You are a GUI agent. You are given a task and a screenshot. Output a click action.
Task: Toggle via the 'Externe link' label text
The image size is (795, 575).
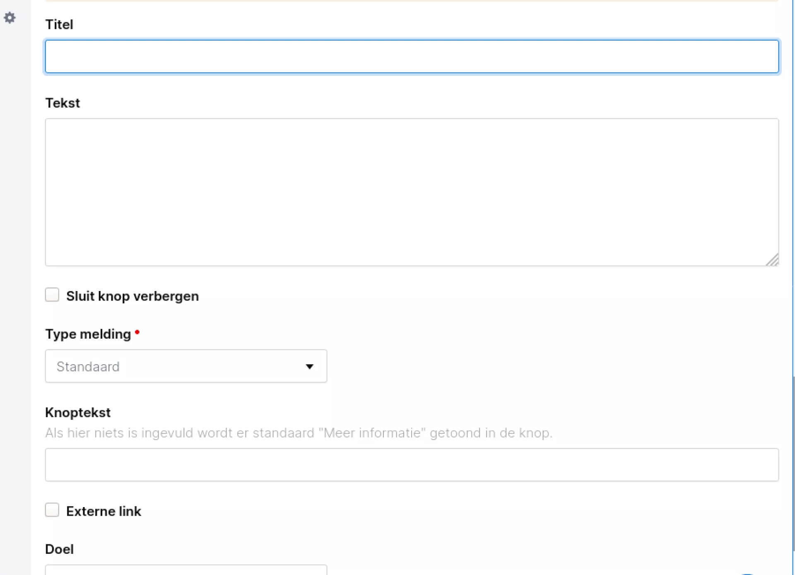[x=104, y=511]
